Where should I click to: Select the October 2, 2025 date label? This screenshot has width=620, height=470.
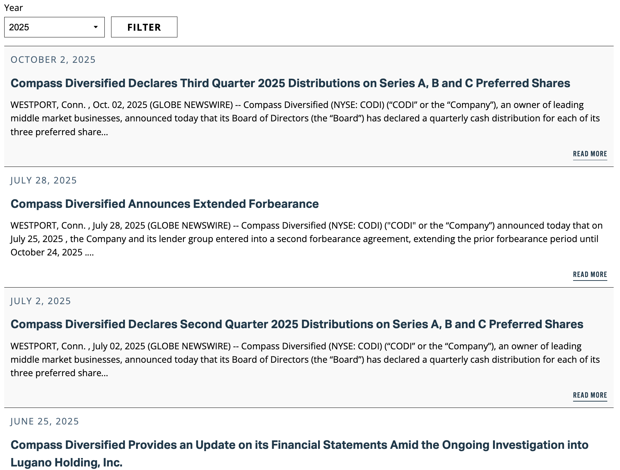point(53,60)
